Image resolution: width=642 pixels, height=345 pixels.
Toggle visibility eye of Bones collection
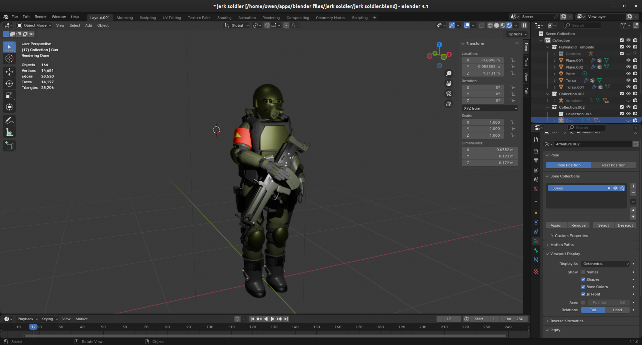click(x=615, y=188)
